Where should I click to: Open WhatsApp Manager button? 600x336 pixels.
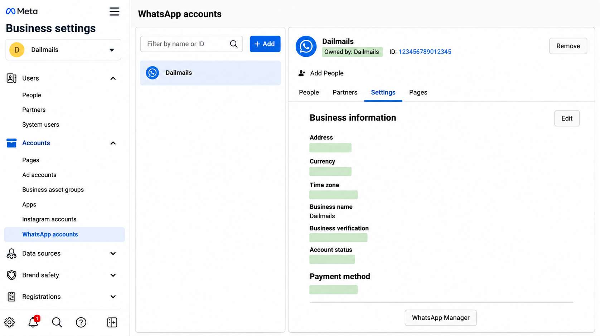click(441, 318)
